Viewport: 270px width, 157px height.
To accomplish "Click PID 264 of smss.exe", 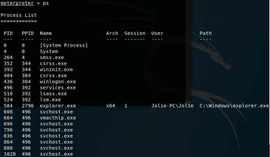I will point(8,57).
